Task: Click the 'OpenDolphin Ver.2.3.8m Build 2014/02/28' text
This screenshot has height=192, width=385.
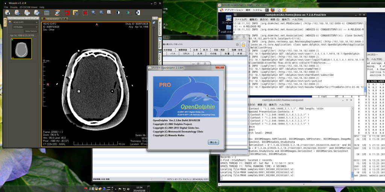Action: click(177, 120)
